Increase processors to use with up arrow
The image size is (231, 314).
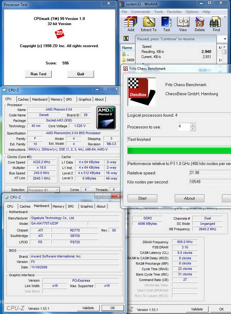tap(193, 125)
